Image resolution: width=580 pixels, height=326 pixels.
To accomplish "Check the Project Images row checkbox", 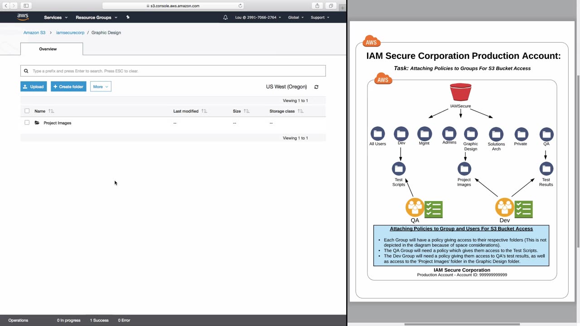I will 27,123.
